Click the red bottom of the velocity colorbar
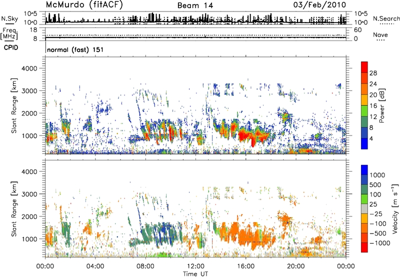 [364, 247]
